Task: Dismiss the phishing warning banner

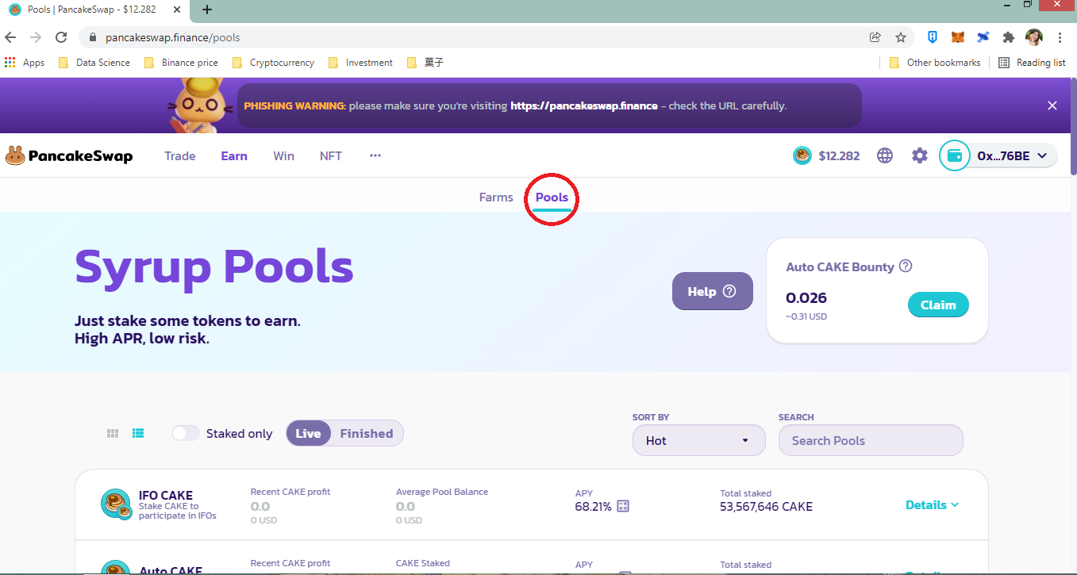Action: pos(1052,105)
